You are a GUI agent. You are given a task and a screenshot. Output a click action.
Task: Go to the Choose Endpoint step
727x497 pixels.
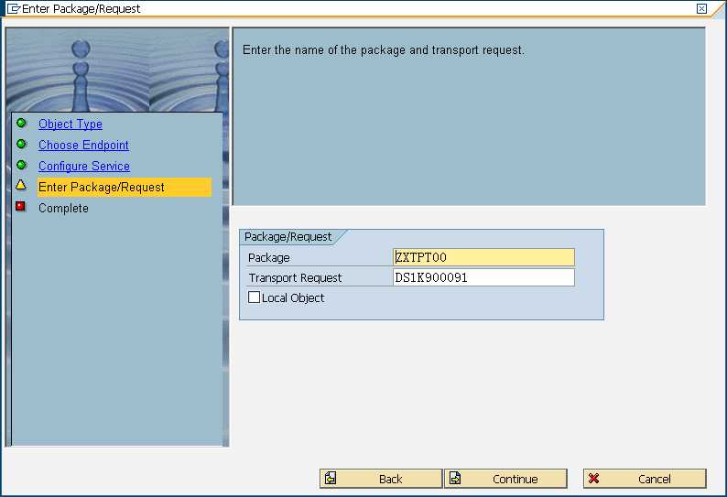(83, 146)
